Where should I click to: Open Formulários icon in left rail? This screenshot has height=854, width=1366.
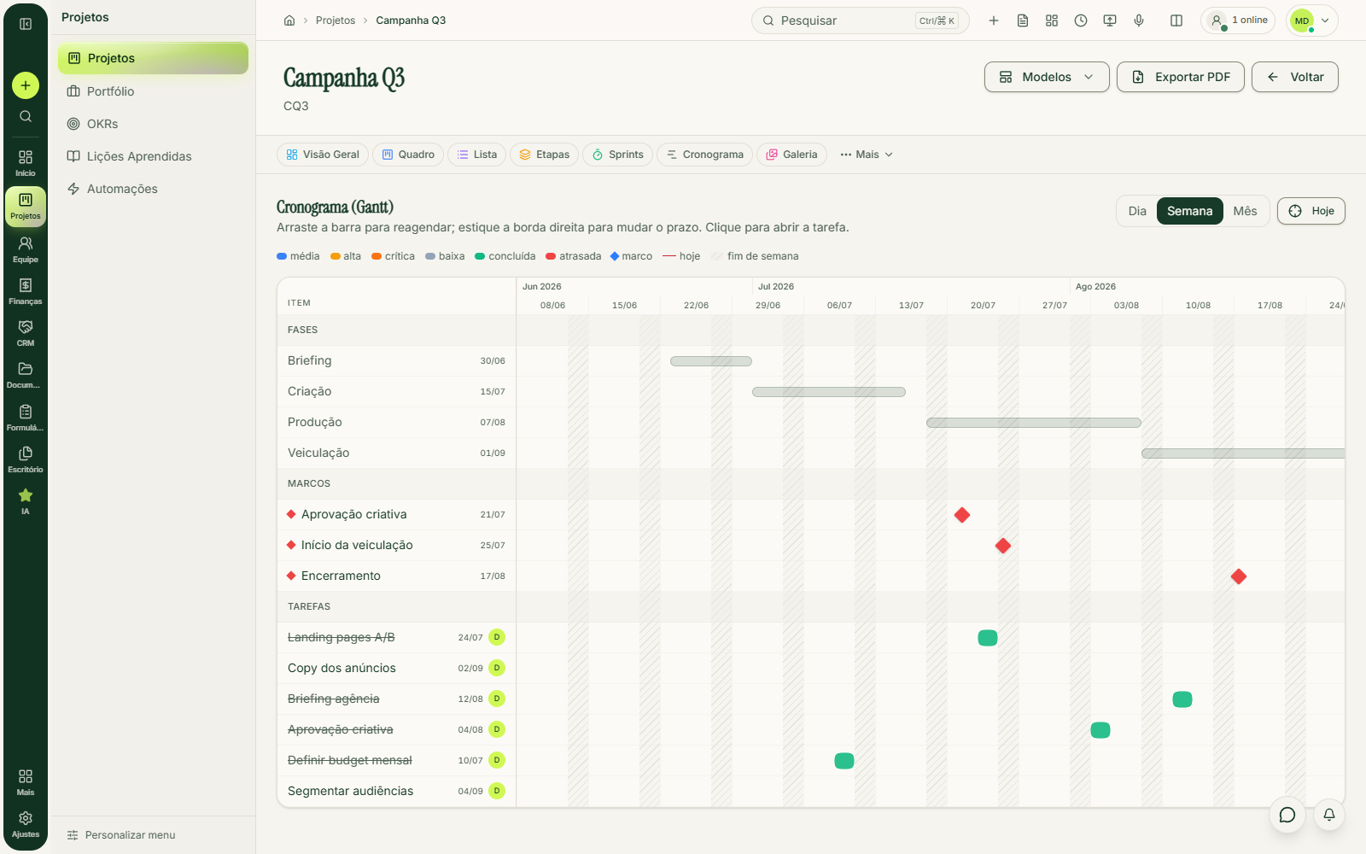[26, 418]
